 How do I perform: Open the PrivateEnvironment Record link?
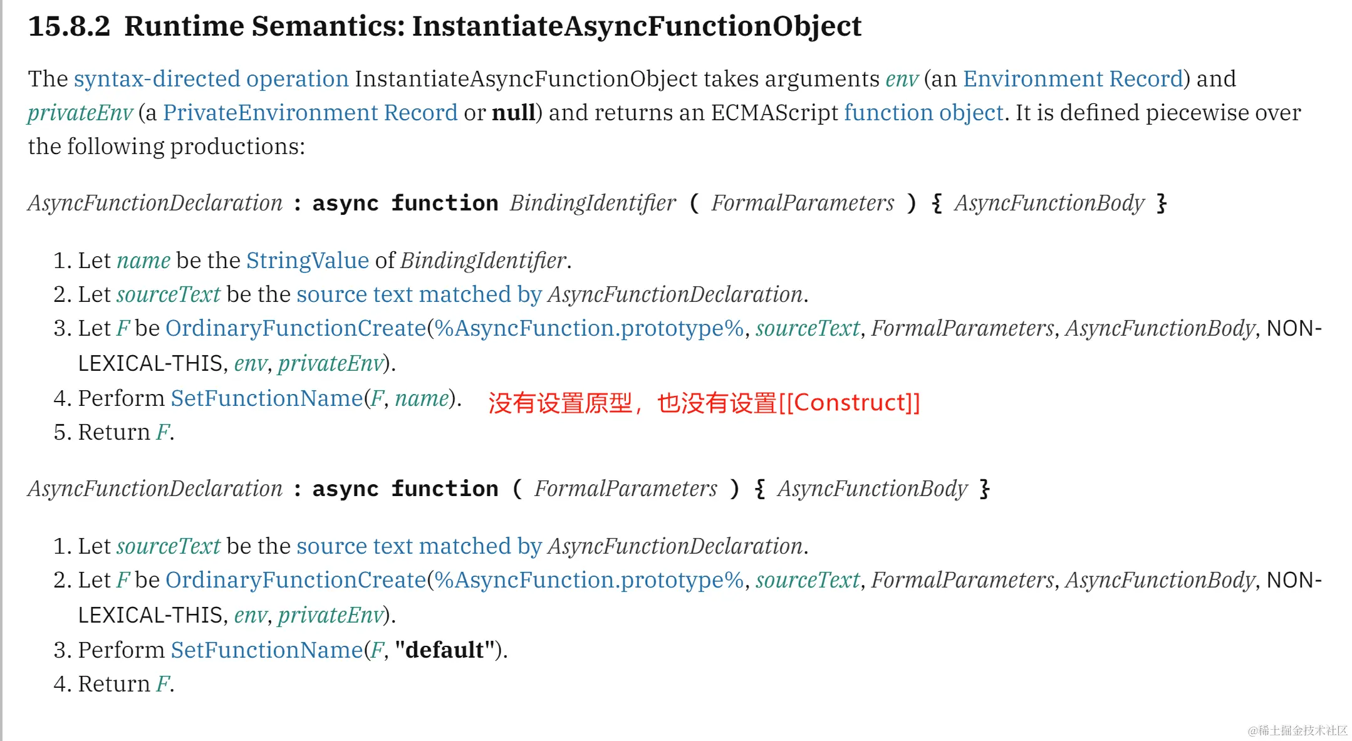[x=310, y=113]
